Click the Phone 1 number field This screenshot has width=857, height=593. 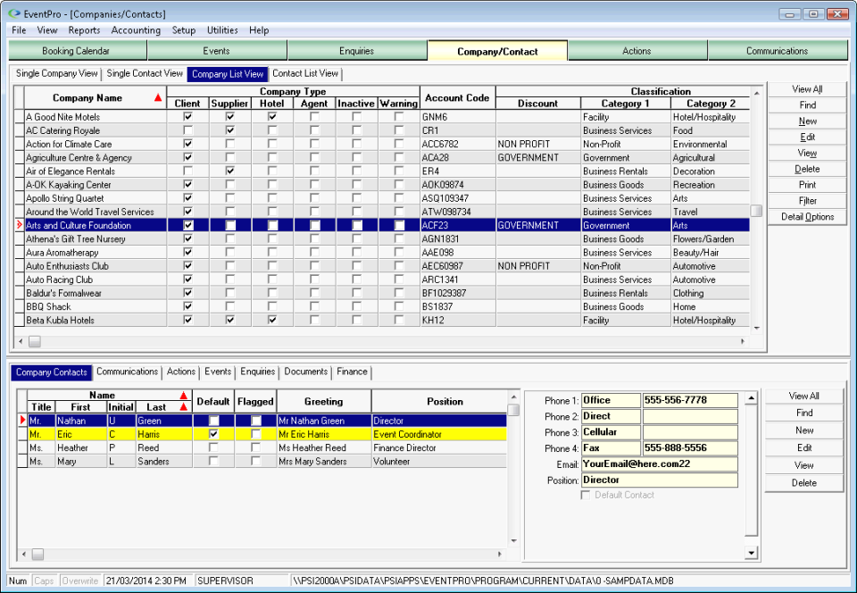(x=690, y=400)
